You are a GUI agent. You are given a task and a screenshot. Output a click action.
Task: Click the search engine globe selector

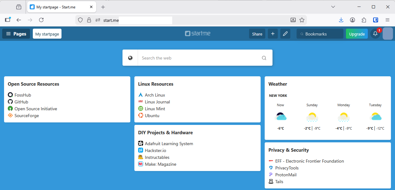coord(130,58)
